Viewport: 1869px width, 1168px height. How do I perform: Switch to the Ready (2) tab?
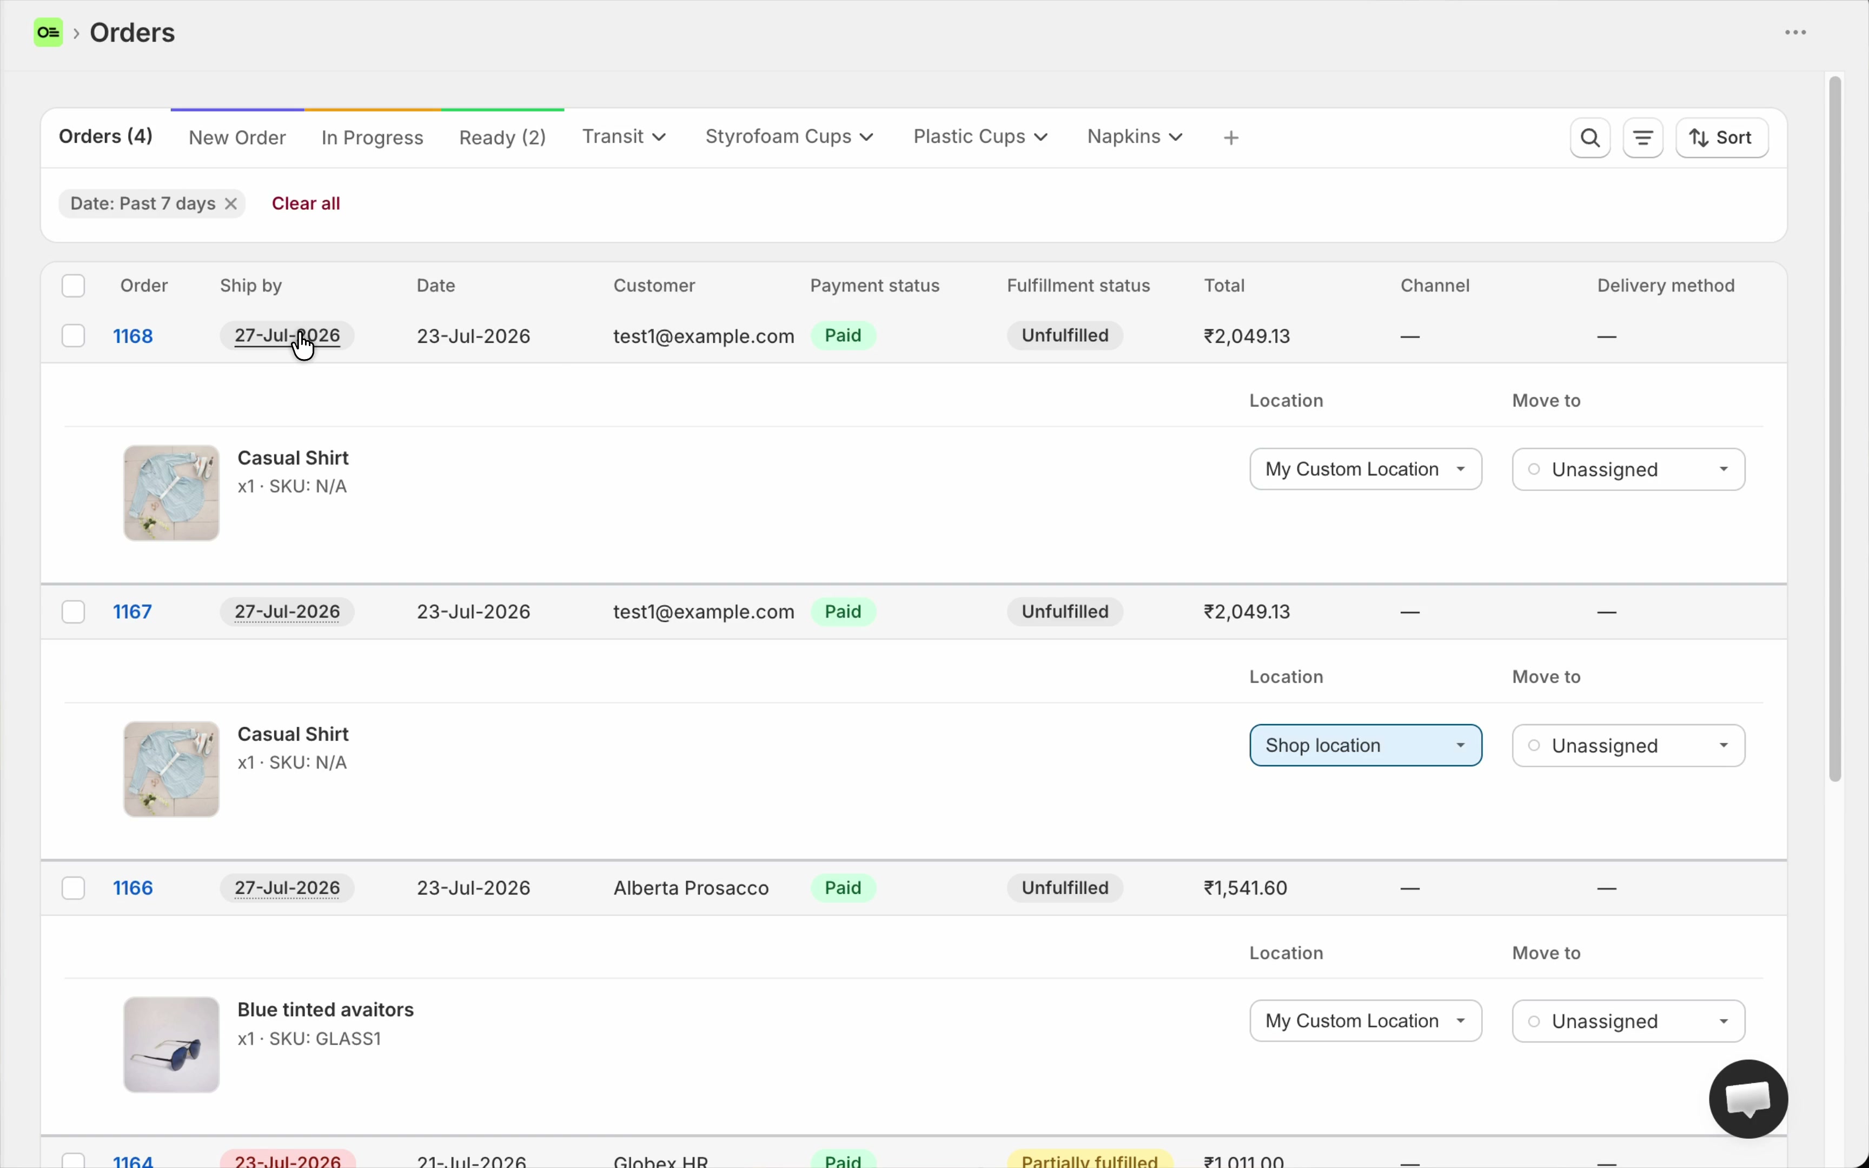coord(503,137)
